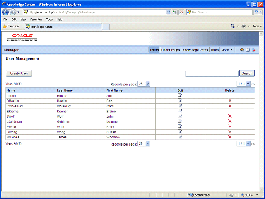Switch to User Groups tab
This screenshot has width=265, height=199.
[x=171, y=50]
